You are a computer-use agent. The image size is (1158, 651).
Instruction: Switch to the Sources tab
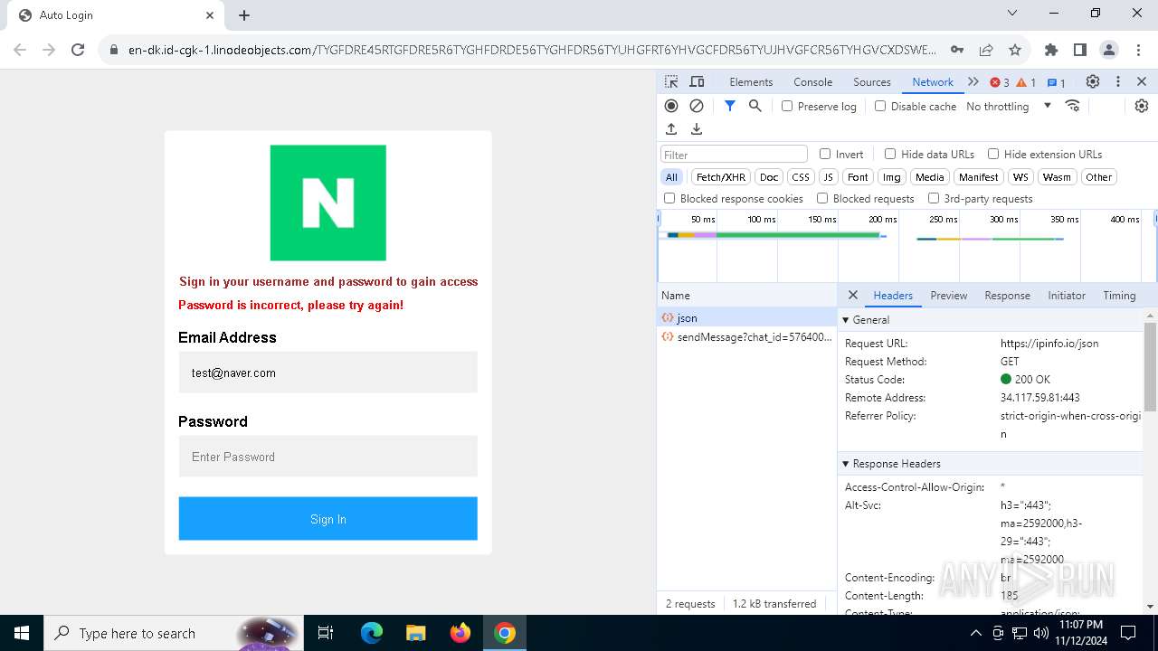[x=872, y=81]
